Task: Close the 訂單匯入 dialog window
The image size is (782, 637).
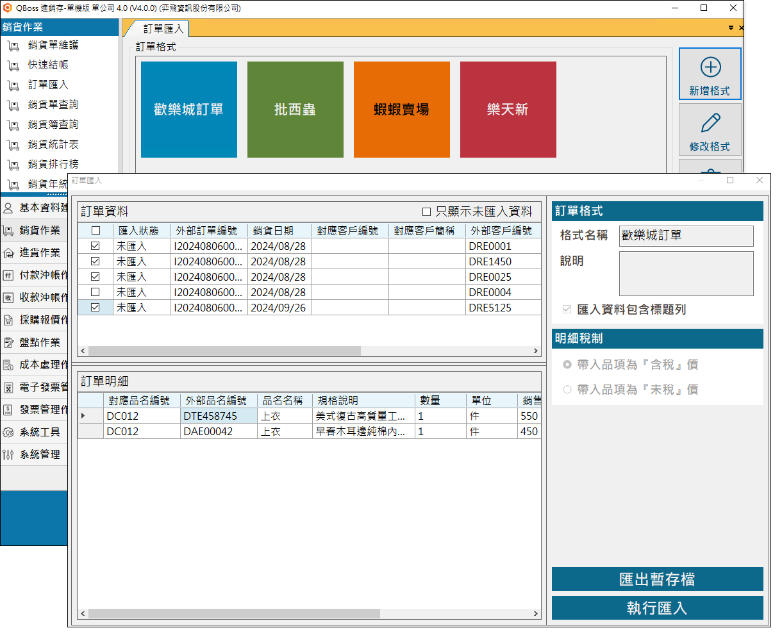Action: click(760, 181)
